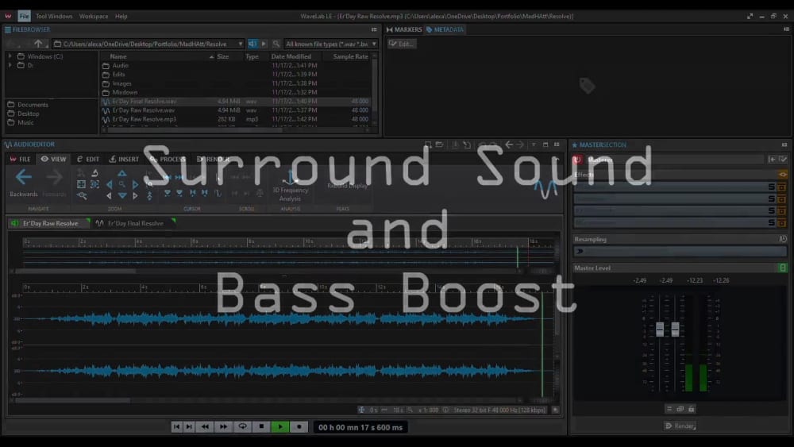
Task: Open the Tool Windows menu
Action: pyautogui.click(x=54, y=16)
